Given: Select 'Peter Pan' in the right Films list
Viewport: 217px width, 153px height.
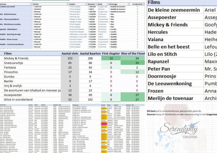Looking at the screenshot, I should click(x=159, y=69).
